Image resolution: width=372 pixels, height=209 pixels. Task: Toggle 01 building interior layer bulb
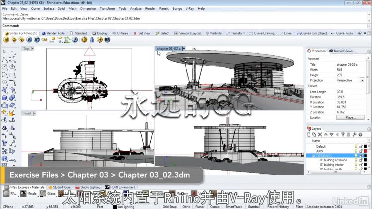[356, 165]
